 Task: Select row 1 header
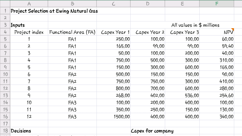point(5,11)
